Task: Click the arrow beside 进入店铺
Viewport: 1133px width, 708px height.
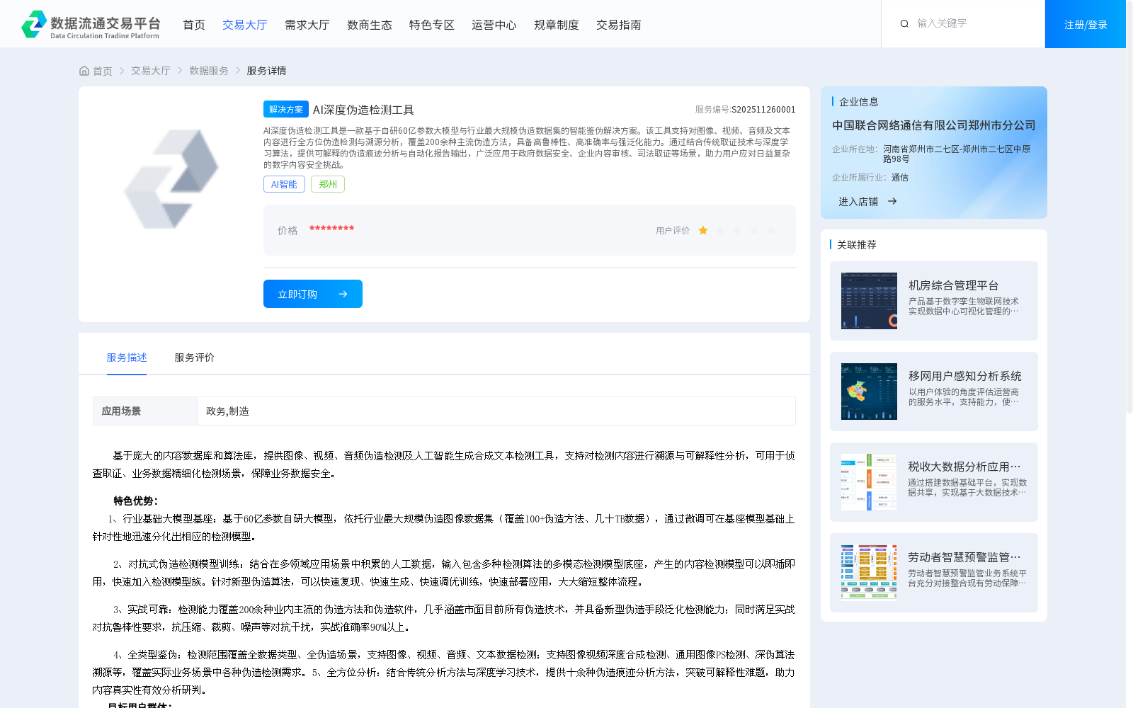Action: (892, 201)
